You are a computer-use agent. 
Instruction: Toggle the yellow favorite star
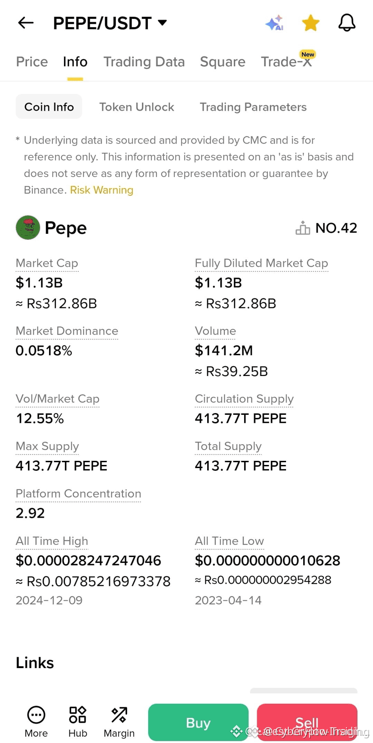311,23
